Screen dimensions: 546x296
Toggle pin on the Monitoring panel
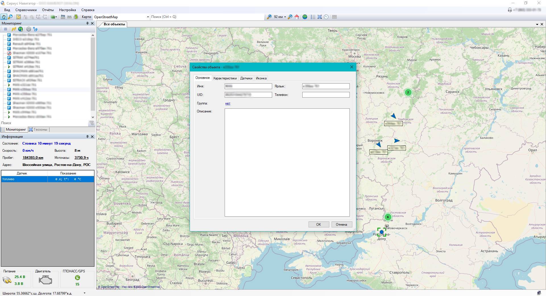pyautogui.click(x=87, y=23)
